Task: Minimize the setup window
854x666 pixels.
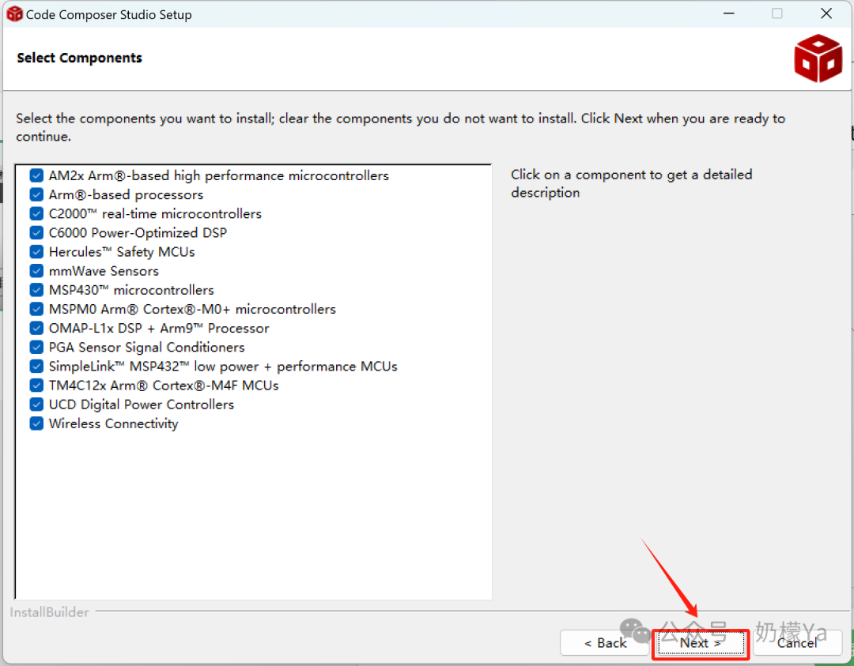Action: pos(729,13)
